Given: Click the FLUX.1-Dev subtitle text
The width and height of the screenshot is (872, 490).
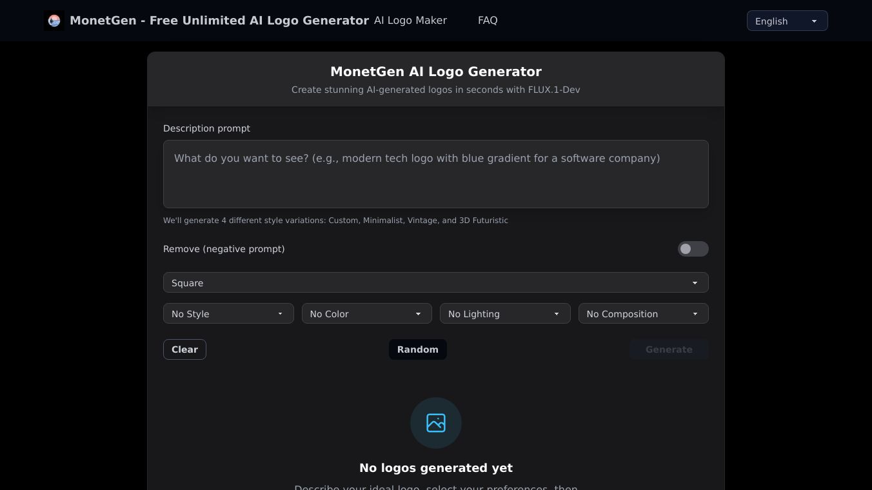Looking at the screenshot, I should [436, 90].
